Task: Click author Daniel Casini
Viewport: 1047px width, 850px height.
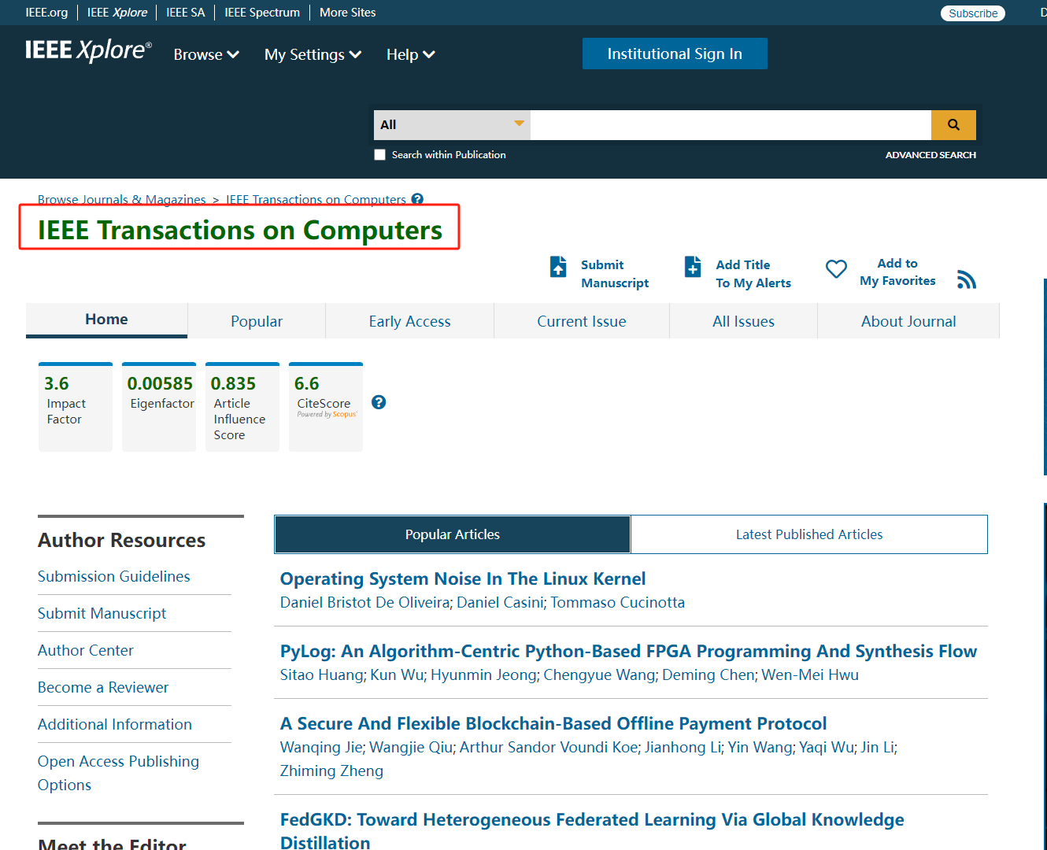Action: [500, 602]
